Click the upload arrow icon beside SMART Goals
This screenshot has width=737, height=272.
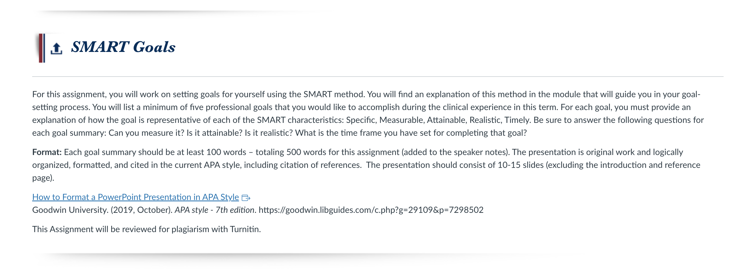56,48
